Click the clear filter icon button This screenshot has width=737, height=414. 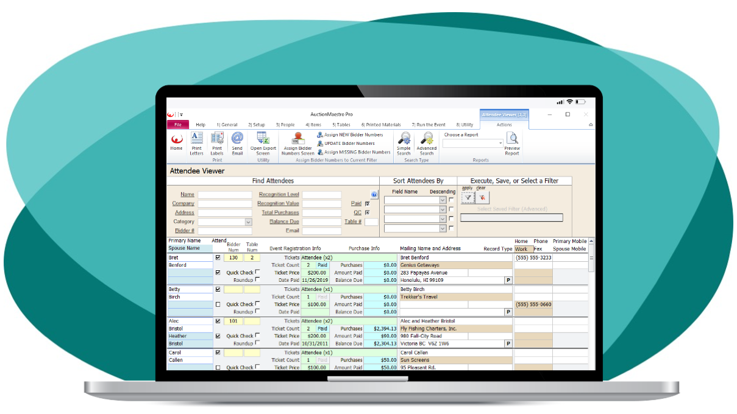(482, 198)
